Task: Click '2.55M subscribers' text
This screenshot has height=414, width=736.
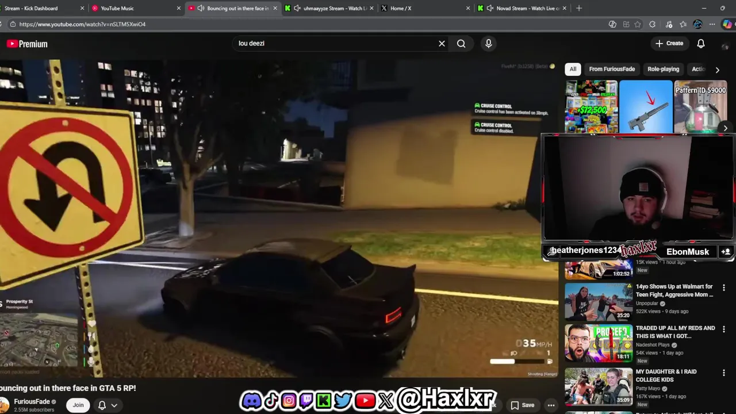Action: [x=34, y=410]
